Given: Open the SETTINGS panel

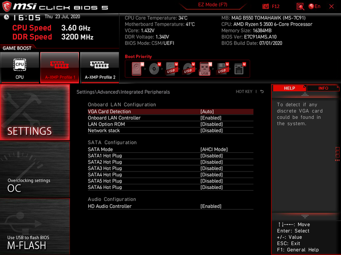Looking at the screenshot, I should 35,112.
